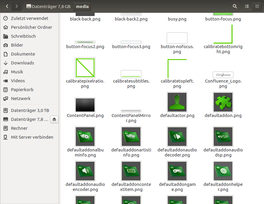The image size is (264, 204).
Task: Click the music note icon beside Musik
Action: 6,72
